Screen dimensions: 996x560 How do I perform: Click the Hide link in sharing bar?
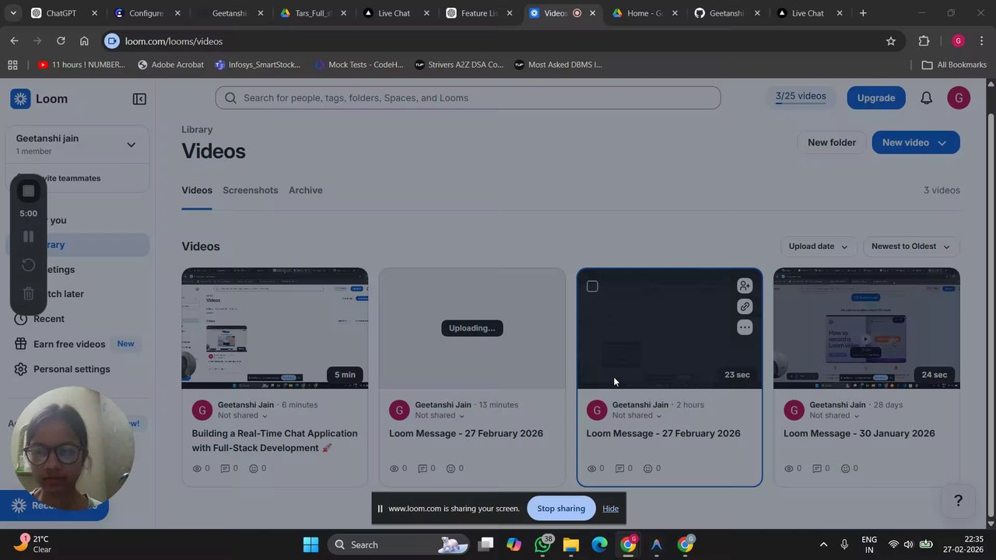coord(611,509)
